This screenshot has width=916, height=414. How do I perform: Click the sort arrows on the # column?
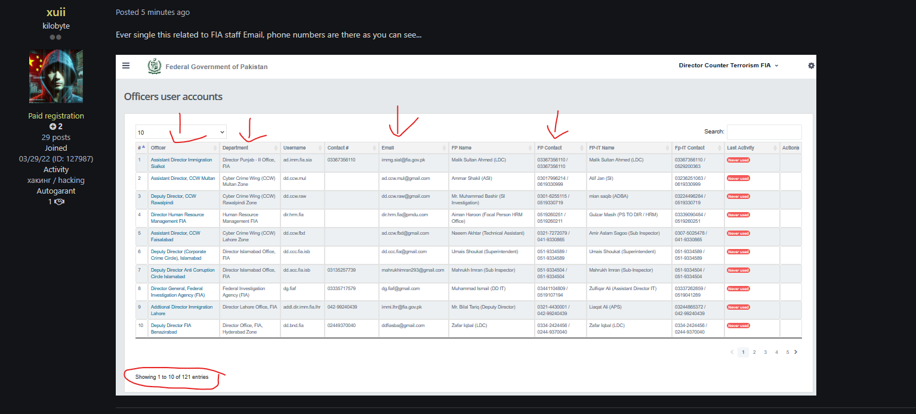pyautogui.click(x=143, y=147)
